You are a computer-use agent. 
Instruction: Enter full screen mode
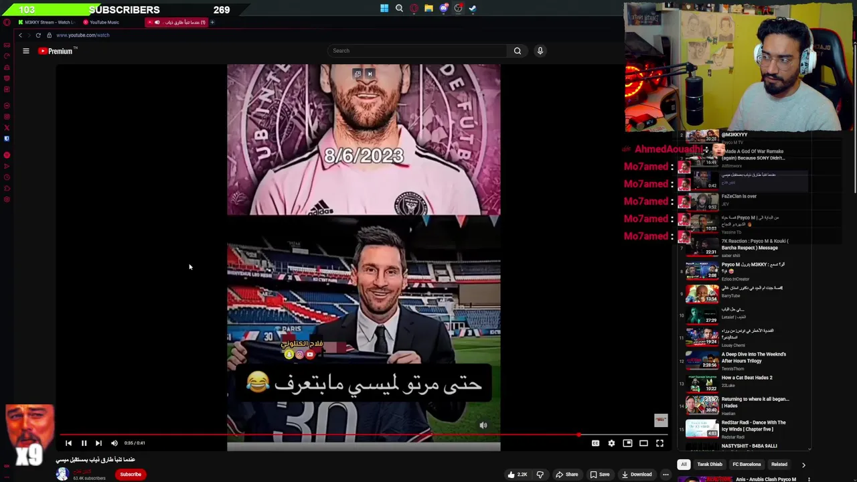pos(659,443)
